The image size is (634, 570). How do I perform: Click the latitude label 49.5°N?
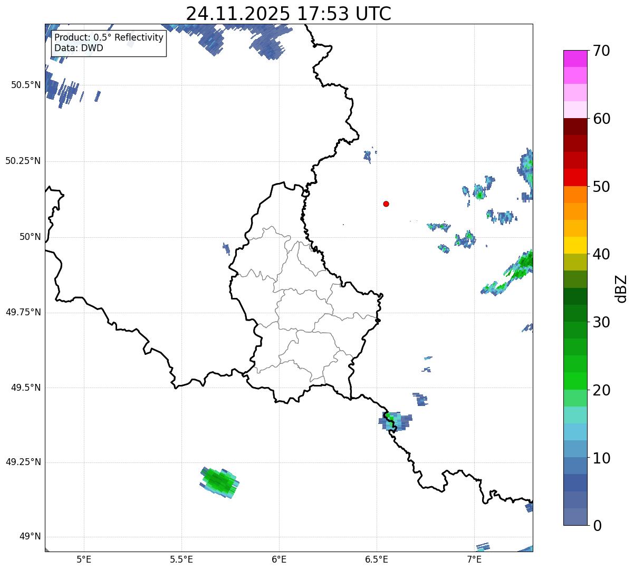point(26,388)
